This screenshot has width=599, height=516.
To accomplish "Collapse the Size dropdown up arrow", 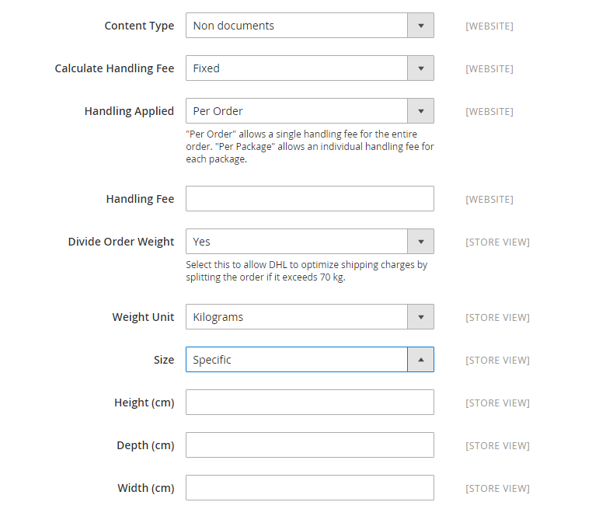I will (x=420, y=360).
